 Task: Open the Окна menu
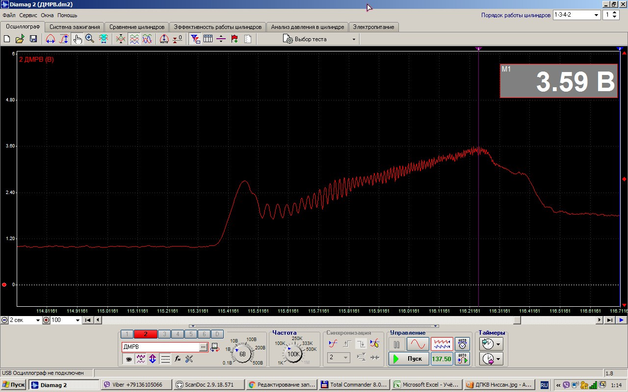[x=47, y=15]
